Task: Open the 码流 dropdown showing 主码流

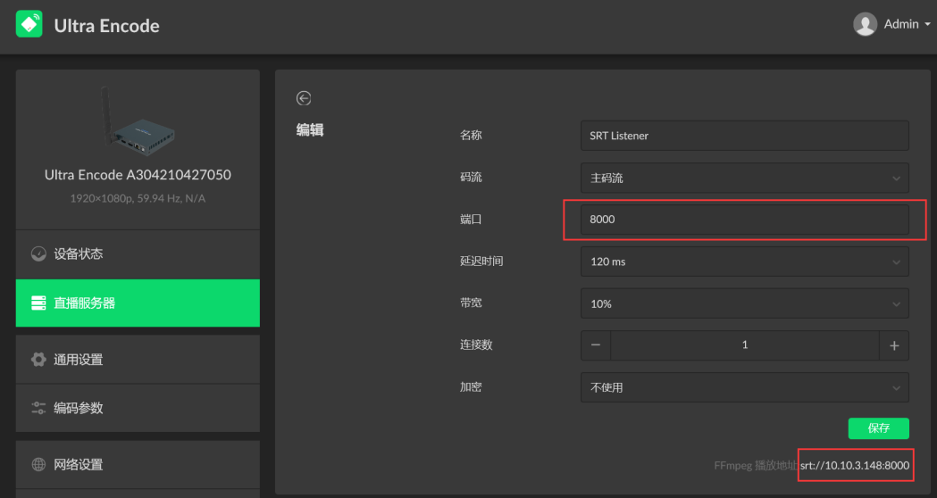Action: point(745,178)
